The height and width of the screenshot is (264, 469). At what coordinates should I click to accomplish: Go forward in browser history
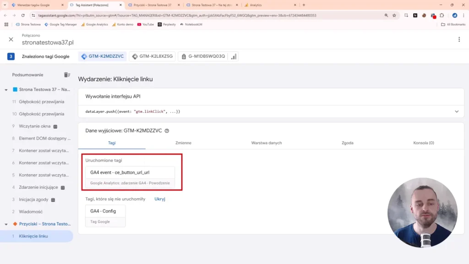coord(14,15)
